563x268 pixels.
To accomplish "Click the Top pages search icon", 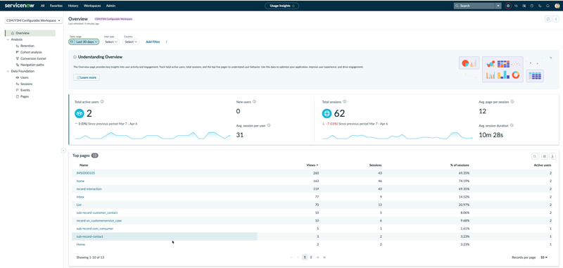I will point(535,156).
